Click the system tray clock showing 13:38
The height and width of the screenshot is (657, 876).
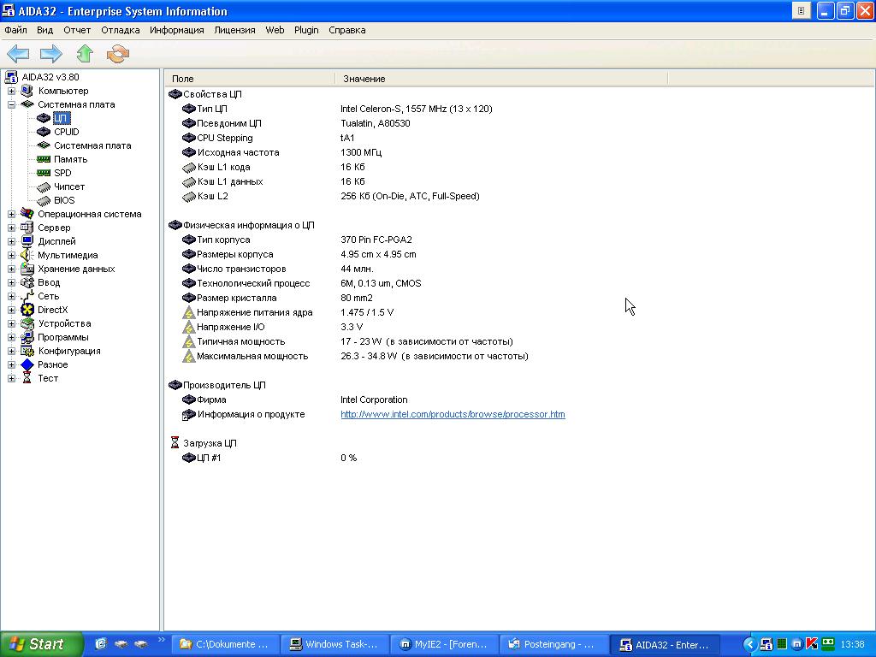tap(852, 645)
